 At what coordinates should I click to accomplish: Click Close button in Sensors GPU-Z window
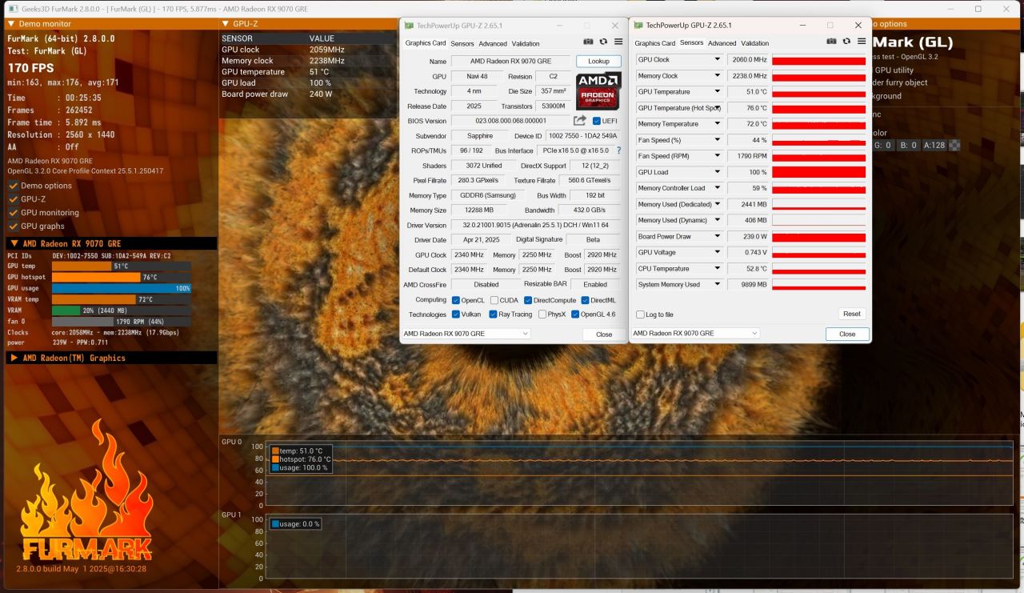point(847,334)
